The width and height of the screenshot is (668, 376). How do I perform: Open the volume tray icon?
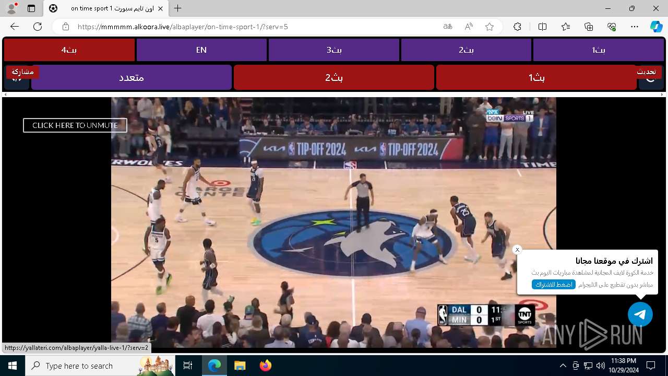click(601, 366)
